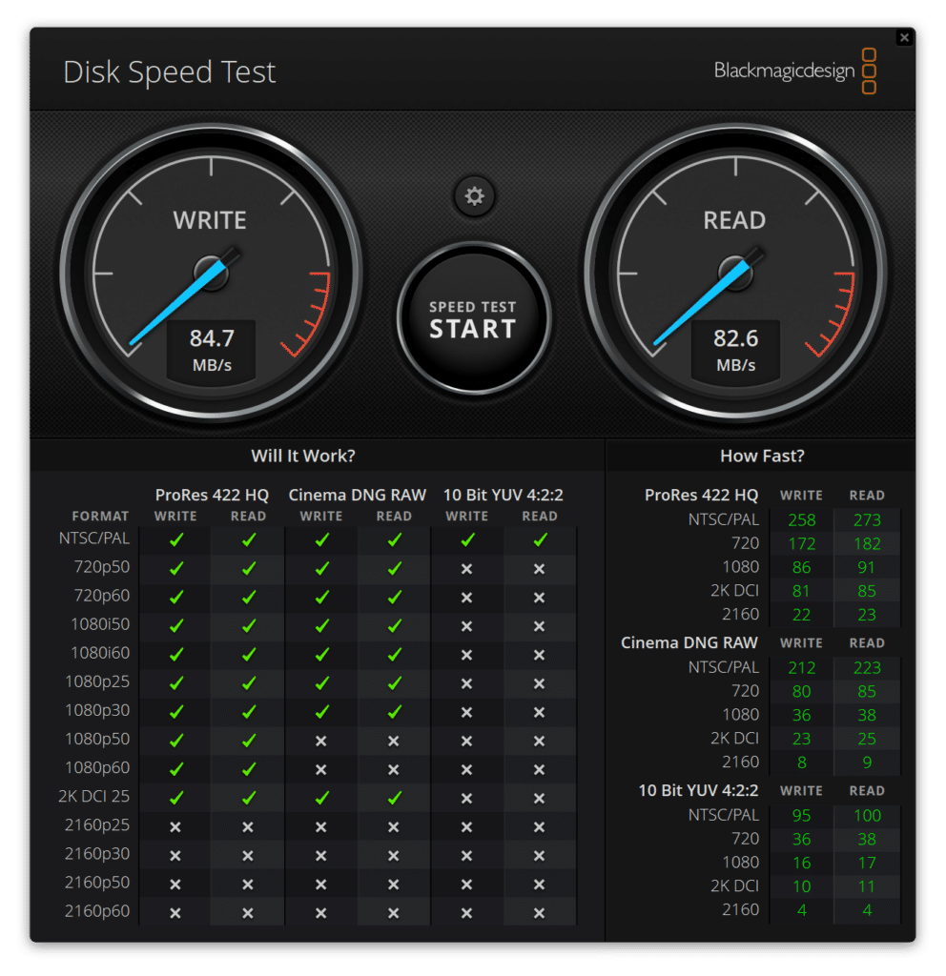Image resolution: width=946 pixels, height=976 pixels.
Task: Click the FORMAT column header
Action: coord(100,516)
